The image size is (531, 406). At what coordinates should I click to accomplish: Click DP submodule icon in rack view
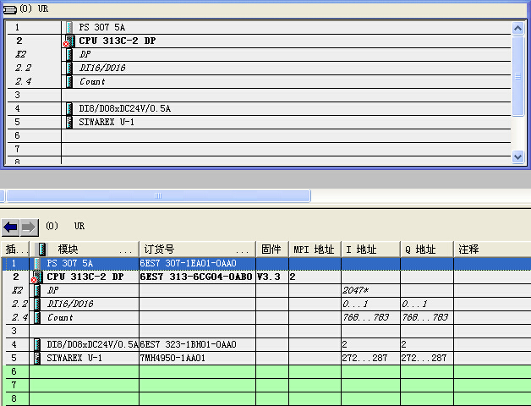point(69,54)
